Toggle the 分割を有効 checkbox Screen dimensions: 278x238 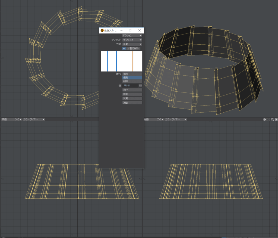[124, 48]
